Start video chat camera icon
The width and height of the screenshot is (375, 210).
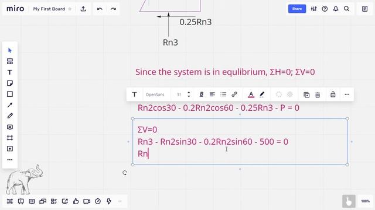(x=87, y=201)
